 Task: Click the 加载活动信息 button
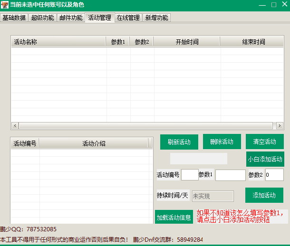pos(174,217)
